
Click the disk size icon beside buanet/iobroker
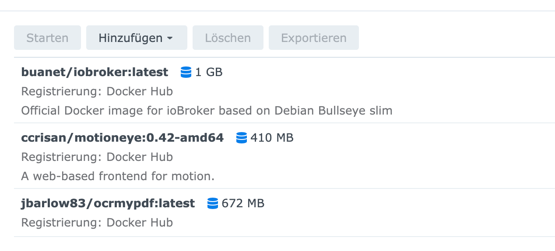(186, 72)
